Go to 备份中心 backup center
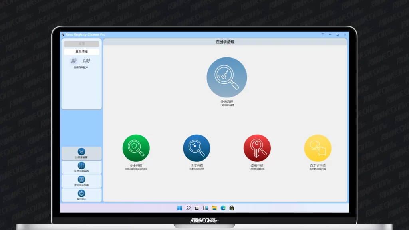The image size is (409, 230). tap(81, 195)
